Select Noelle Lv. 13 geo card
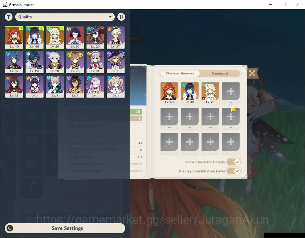This screenshot has width=305, height=238. pyautogui.click(x=95, y=62)
